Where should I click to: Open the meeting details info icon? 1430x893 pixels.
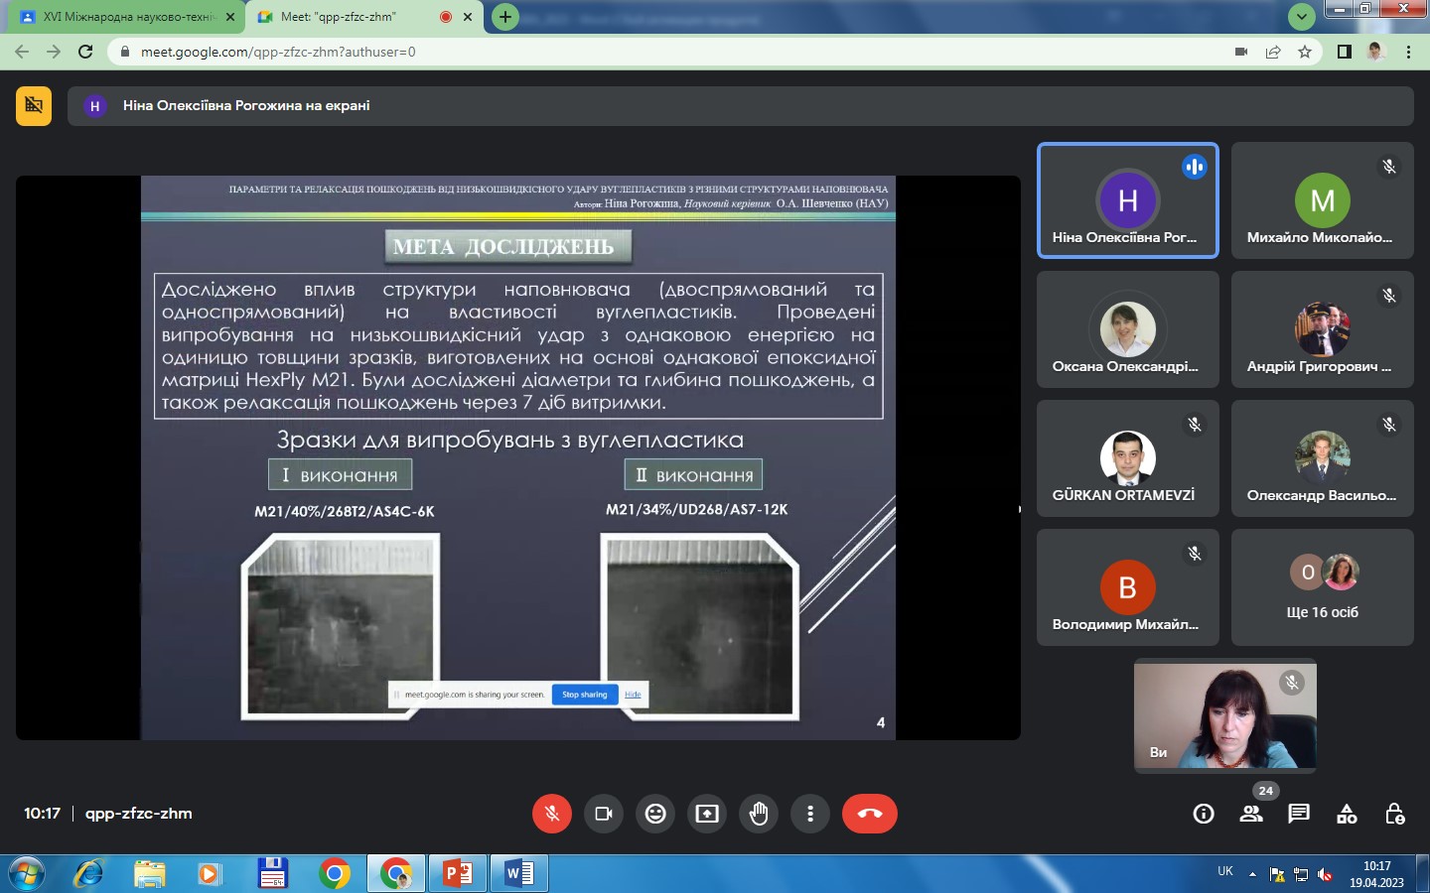coord(1204,815)
